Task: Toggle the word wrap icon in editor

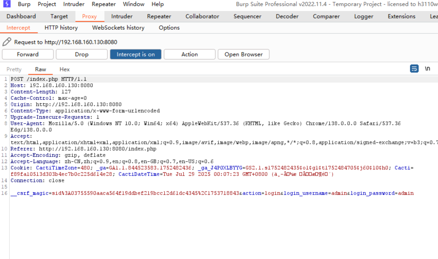Action: 414,69
